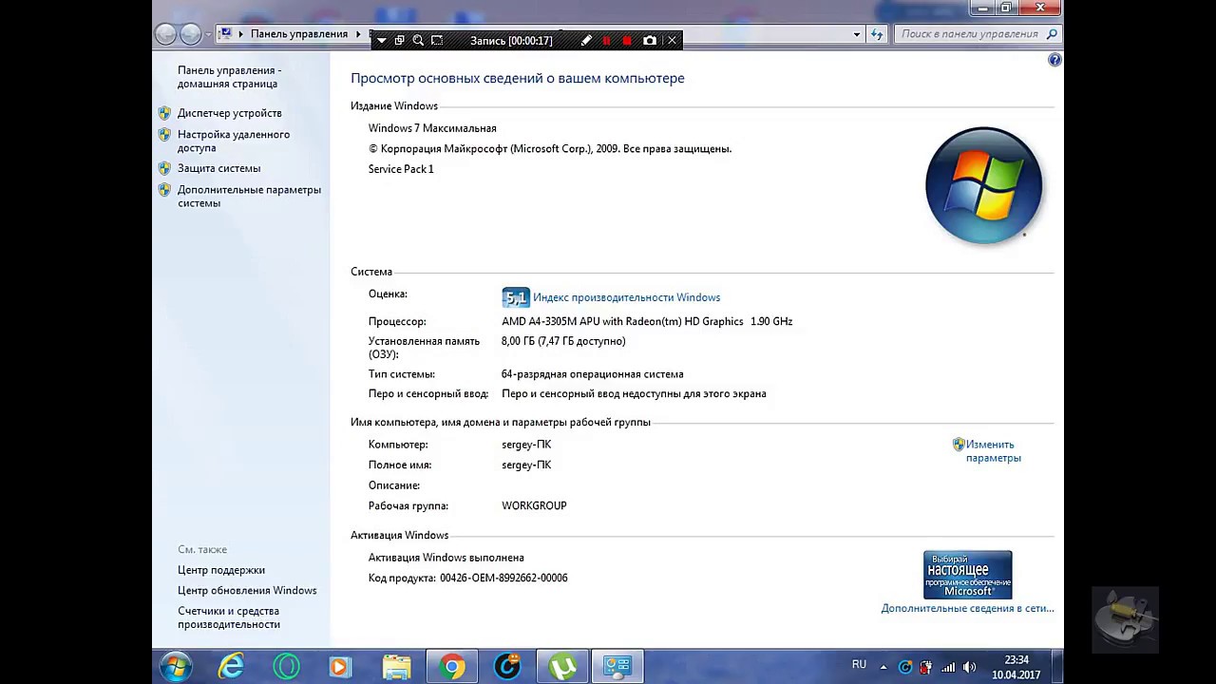Click the recorder region selection icon
This screenshot has width=1216, height=684.
click(437, 41)
